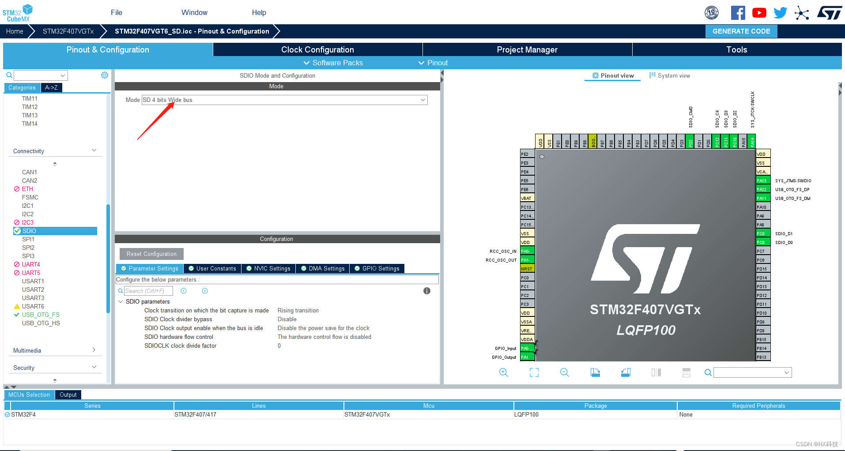Open the YouTube icon link
Viewport: 845px width, 451px height.
click(x=759, y=13)
